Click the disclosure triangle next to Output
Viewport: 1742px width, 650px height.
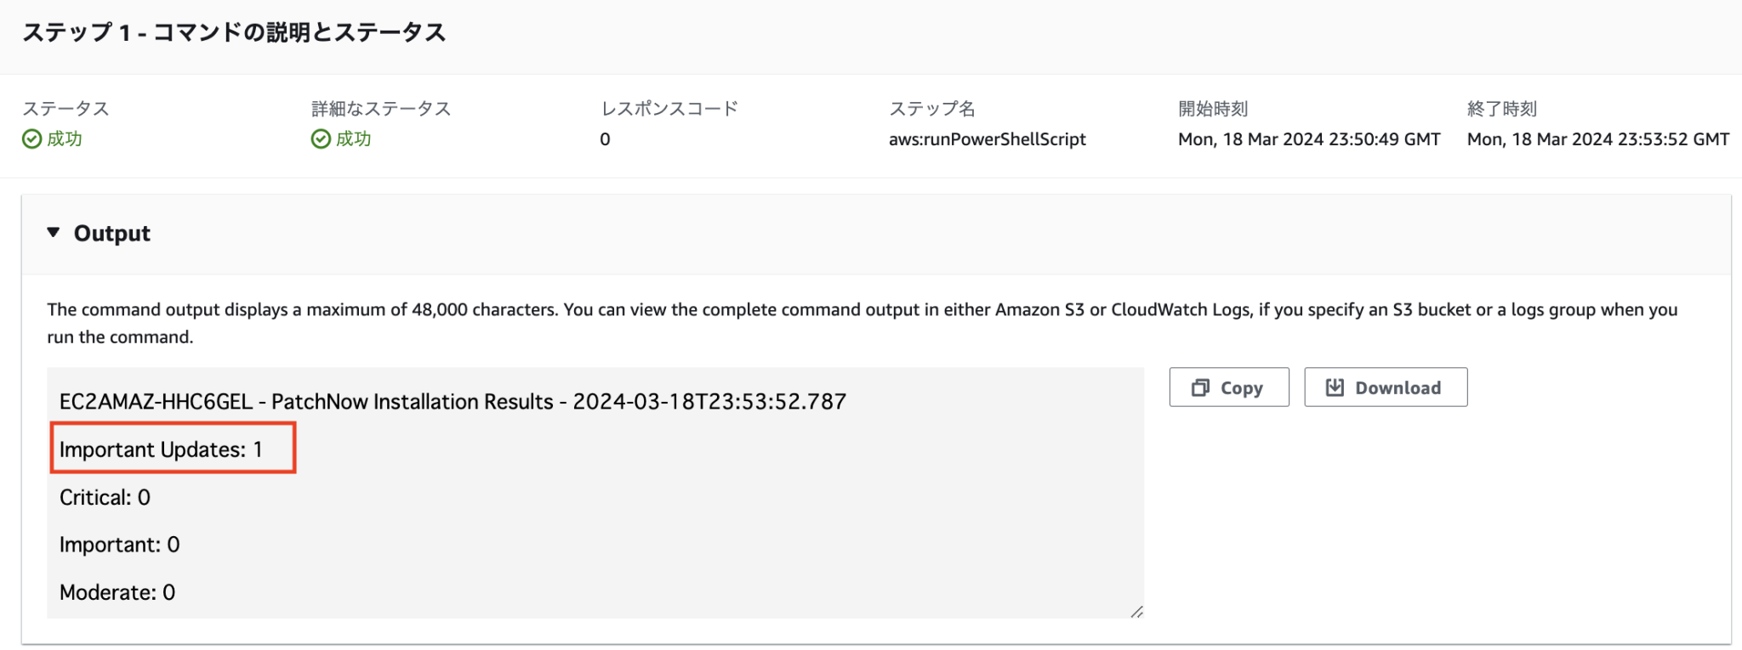(54, 232)
